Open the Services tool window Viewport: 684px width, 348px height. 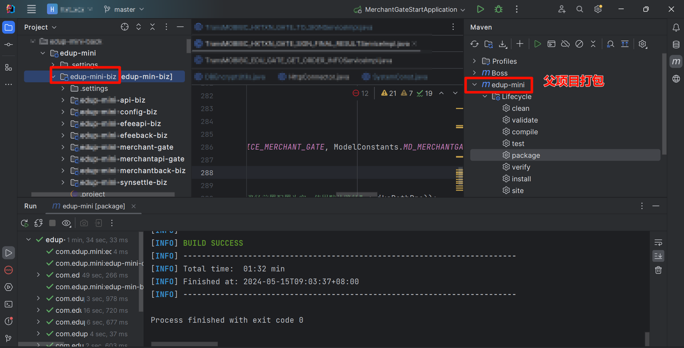[9, 287]
